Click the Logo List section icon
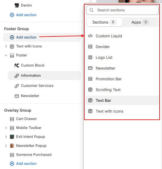The height and width of the screenshot is (169, 162). (90, 57)
